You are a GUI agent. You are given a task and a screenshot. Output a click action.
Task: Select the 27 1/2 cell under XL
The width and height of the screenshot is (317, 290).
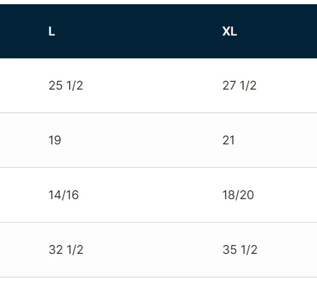click(x=239, y=85)
